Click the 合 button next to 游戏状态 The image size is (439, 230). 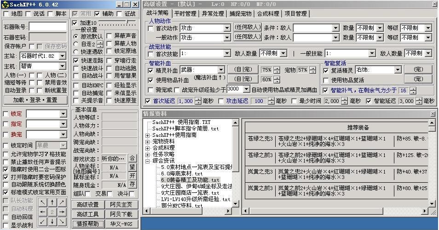pos(132,158)
